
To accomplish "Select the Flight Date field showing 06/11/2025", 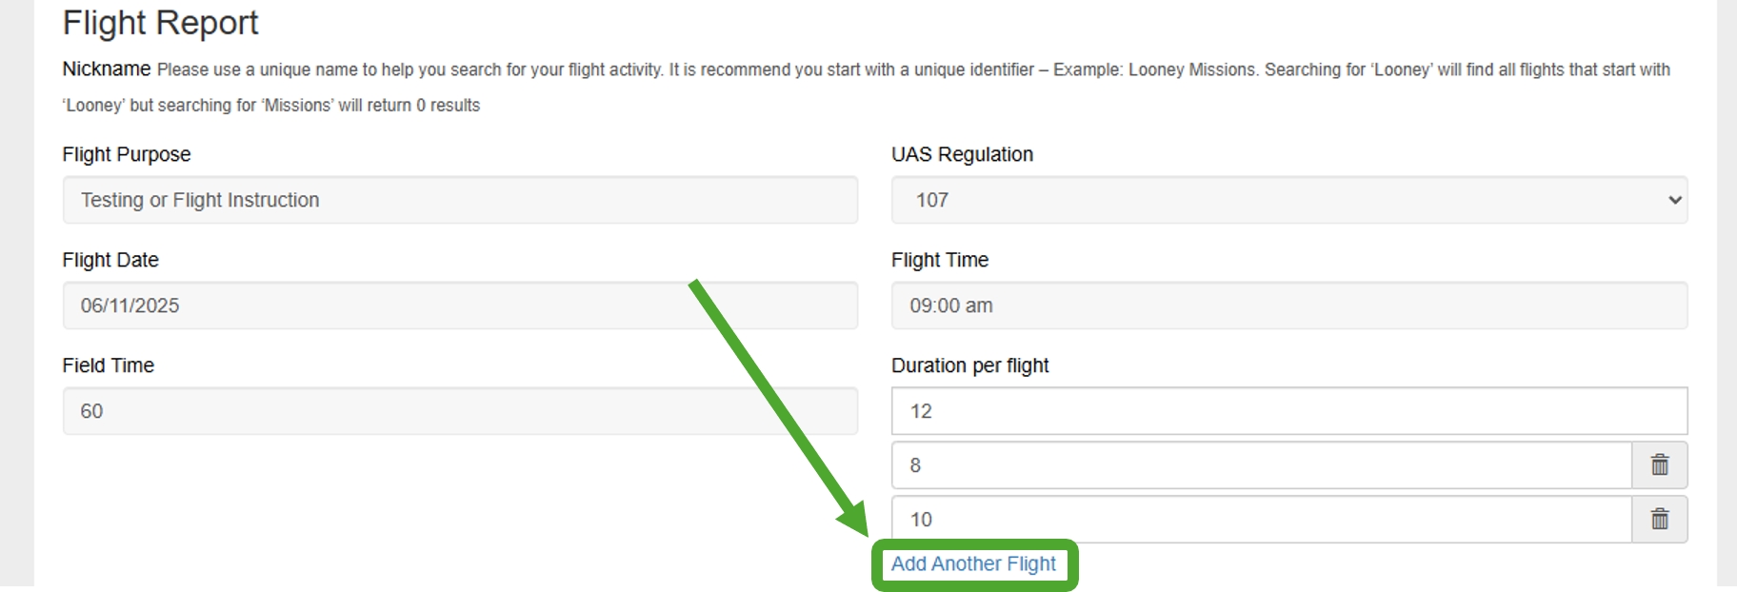I will [x=460, y=306].
